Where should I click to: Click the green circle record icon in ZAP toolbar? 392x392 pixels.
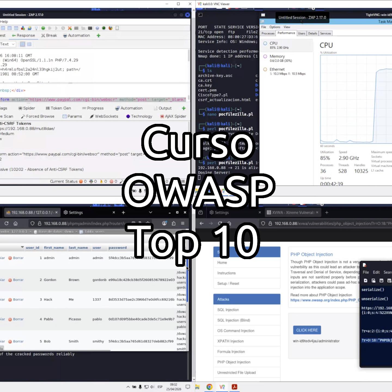43,28
